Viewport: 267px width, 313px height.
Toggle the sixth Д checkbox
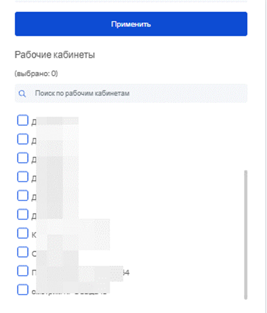23,214
